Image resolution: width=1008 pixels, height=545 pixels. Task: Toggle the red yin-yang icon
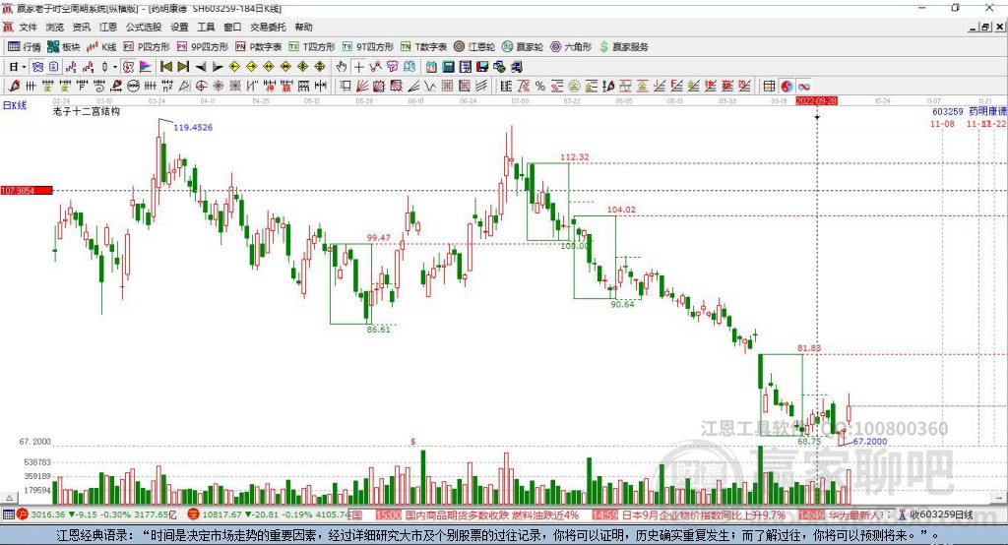point(787,87)
